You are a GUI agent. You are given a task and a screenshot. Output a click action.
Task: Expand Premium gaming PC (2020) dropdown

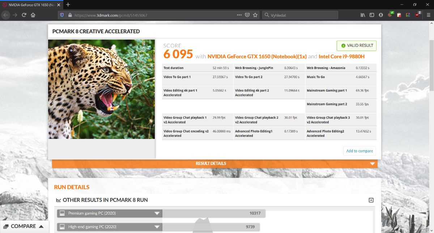157,213
